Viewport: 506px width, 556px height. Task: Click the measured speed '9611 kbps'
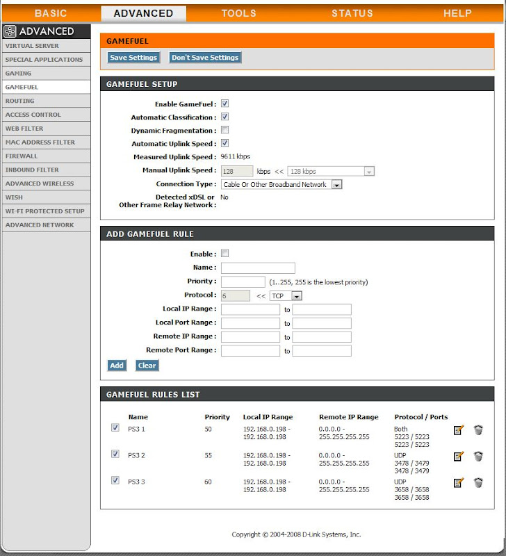click(x=236, y=157)
